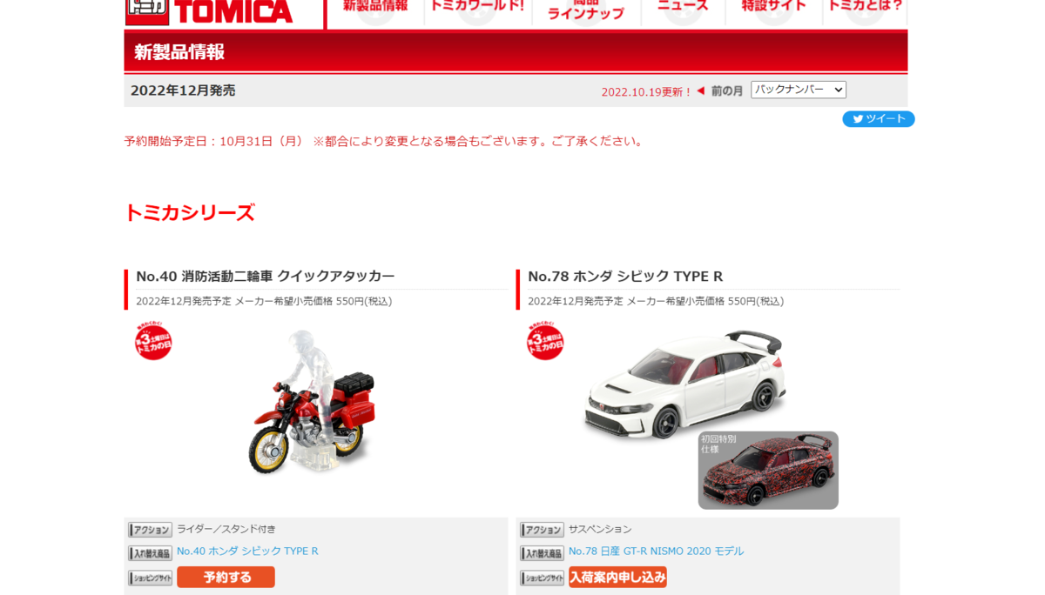Click the TOMICA logo
The height and width of the screenshot is (595, 1045).
point(209,11)
